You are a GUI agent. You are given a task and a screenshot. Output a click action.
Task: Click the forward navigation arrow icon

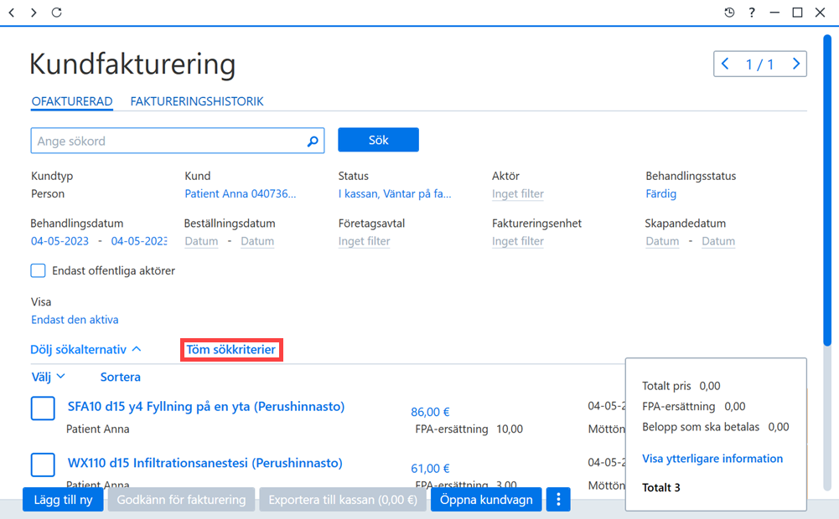[34, 13]
